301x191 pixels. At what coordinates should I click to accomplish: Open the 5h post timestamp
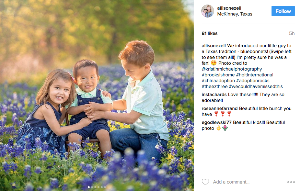(x=292, y=33)
